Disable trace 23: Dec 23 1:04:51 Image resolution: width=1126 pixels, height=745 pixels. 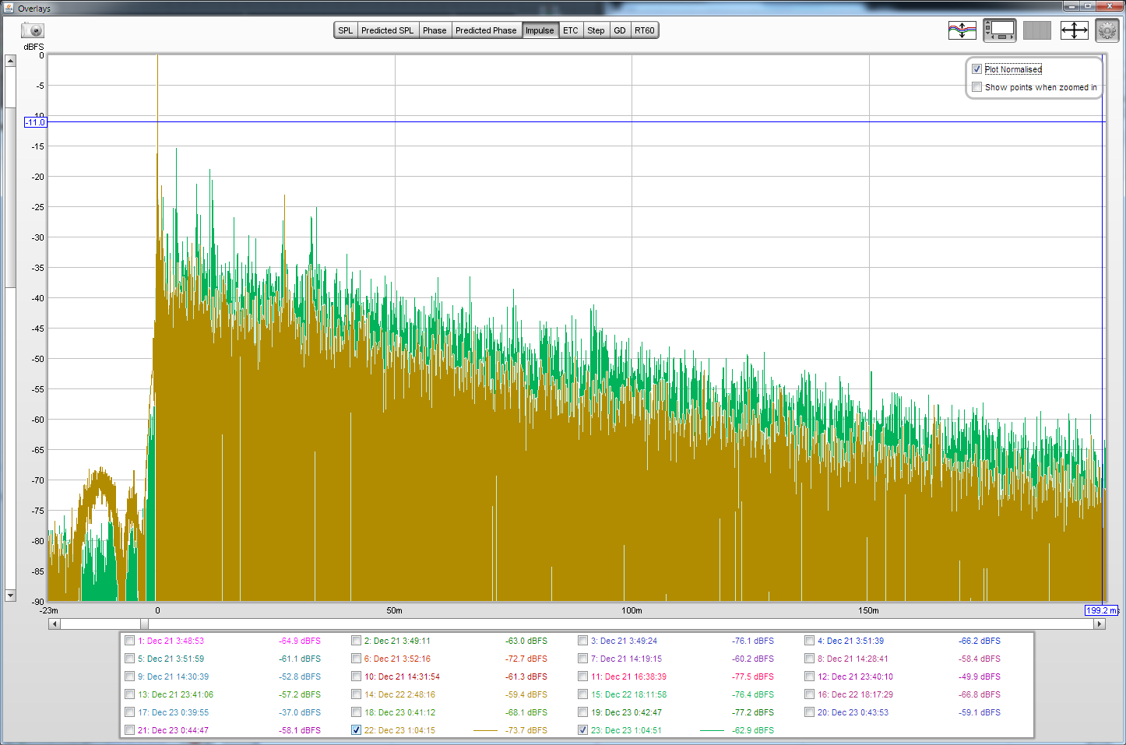click(582, 730)
